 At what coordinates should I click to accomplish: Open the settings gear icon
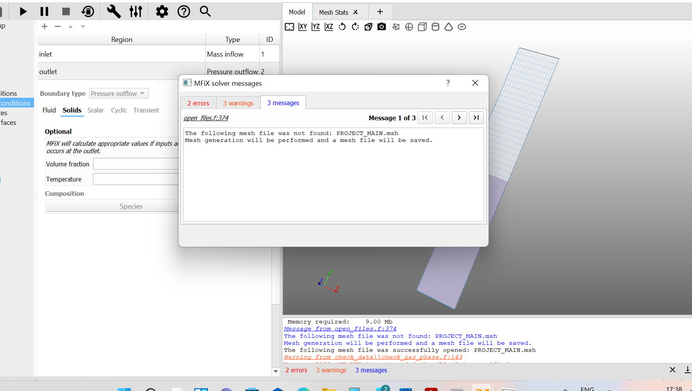click(x=162, y=12)
